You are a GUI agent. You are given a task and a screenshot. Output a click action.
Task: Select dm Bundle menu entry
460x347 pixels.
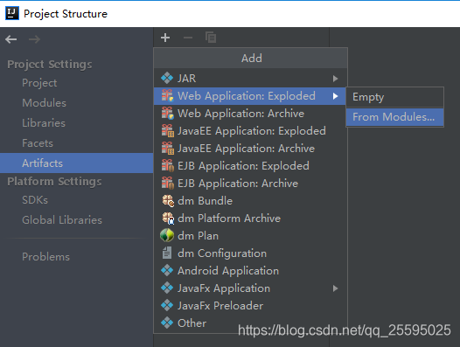250,201
